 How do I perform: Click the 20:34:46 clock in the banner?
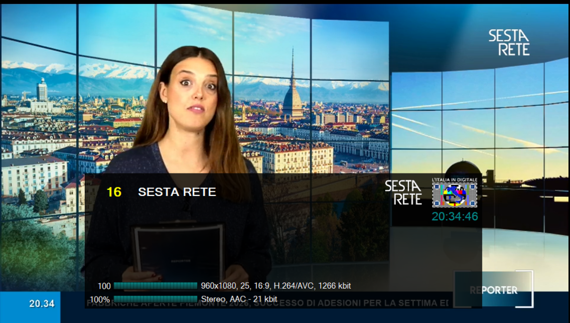point(455,216)
